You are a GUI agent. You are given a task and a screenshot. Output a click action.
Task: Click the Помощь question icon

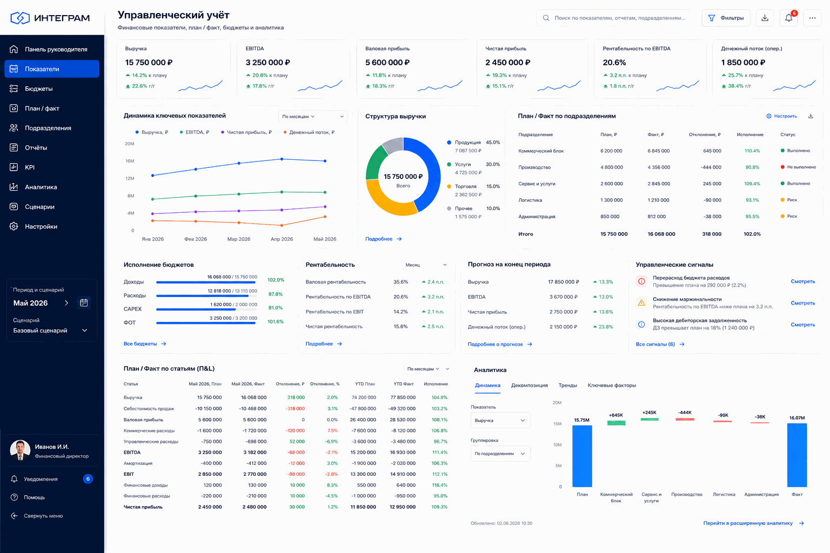(14, 497)
